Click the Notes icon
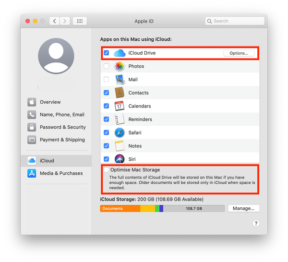The image size is (288, 262). click(120, 146)
